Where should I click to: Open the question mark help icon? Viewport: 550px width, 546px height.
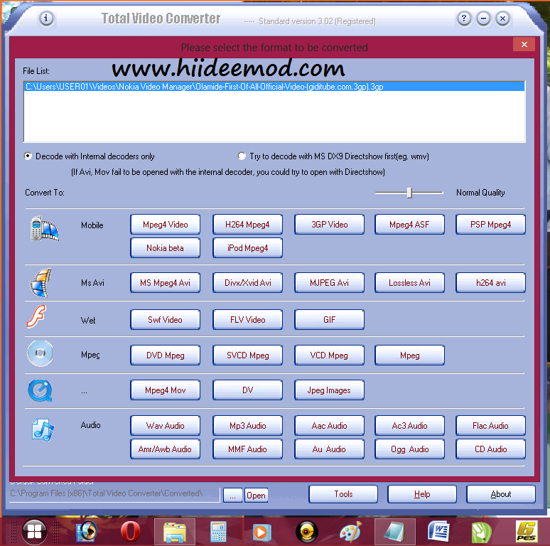point(464,18)
